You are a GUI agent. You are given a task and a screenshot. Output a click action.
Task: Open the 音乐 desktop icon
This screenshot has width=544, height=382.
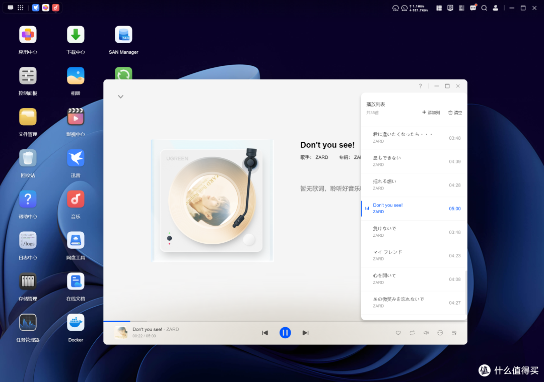[76, 199]
